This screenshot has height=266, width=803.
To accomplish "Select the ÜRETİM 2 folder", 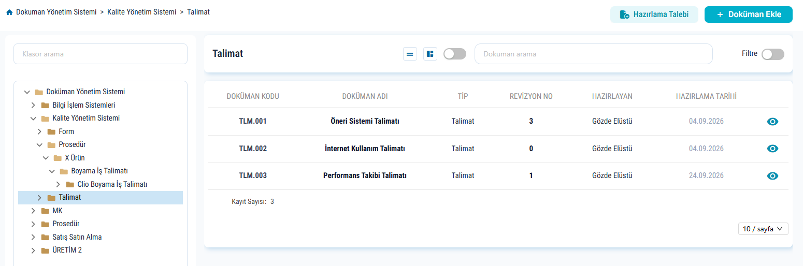I will pos(67,250).
